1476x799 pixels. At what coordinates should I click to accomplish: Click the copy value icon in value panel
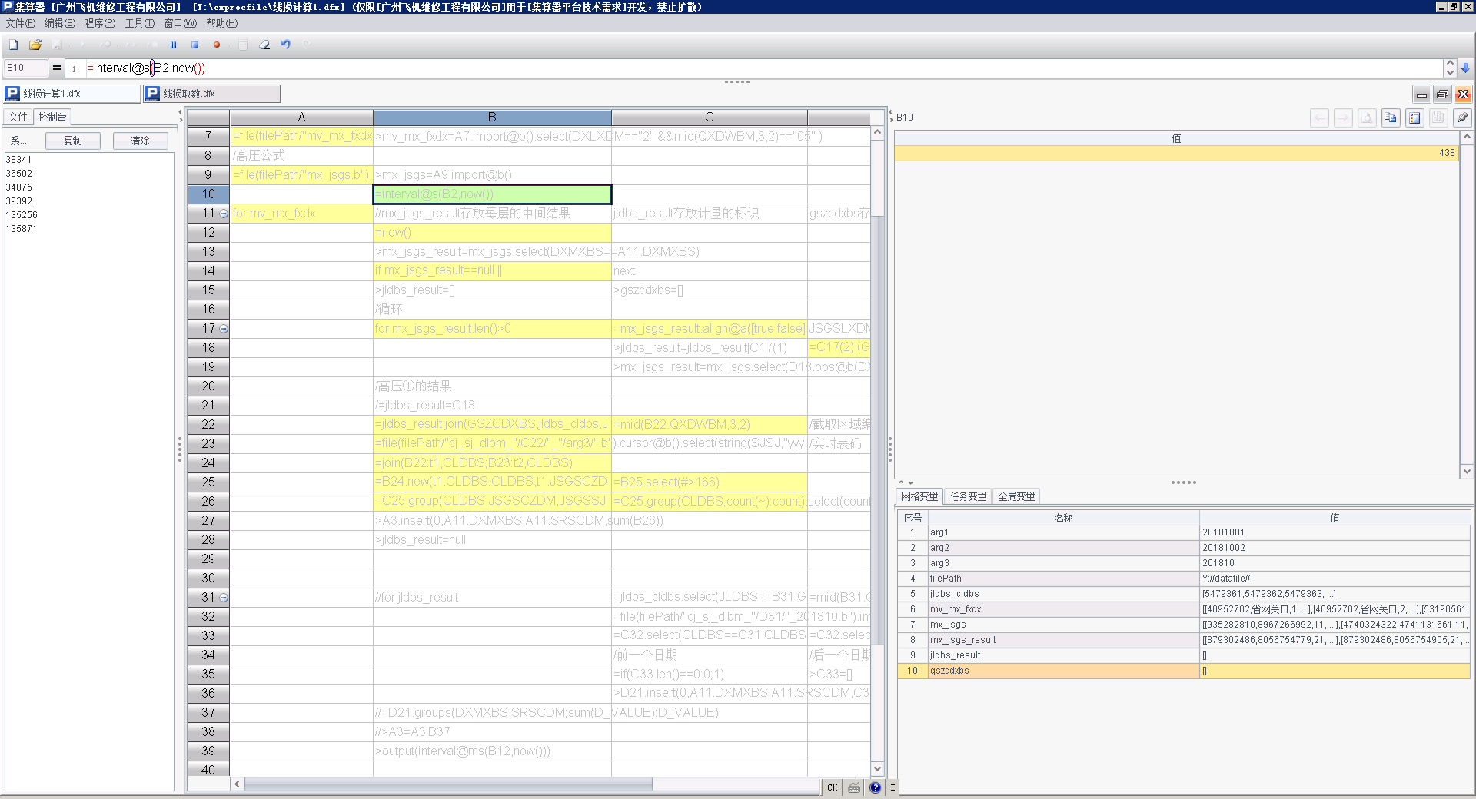coord(1390,118)
